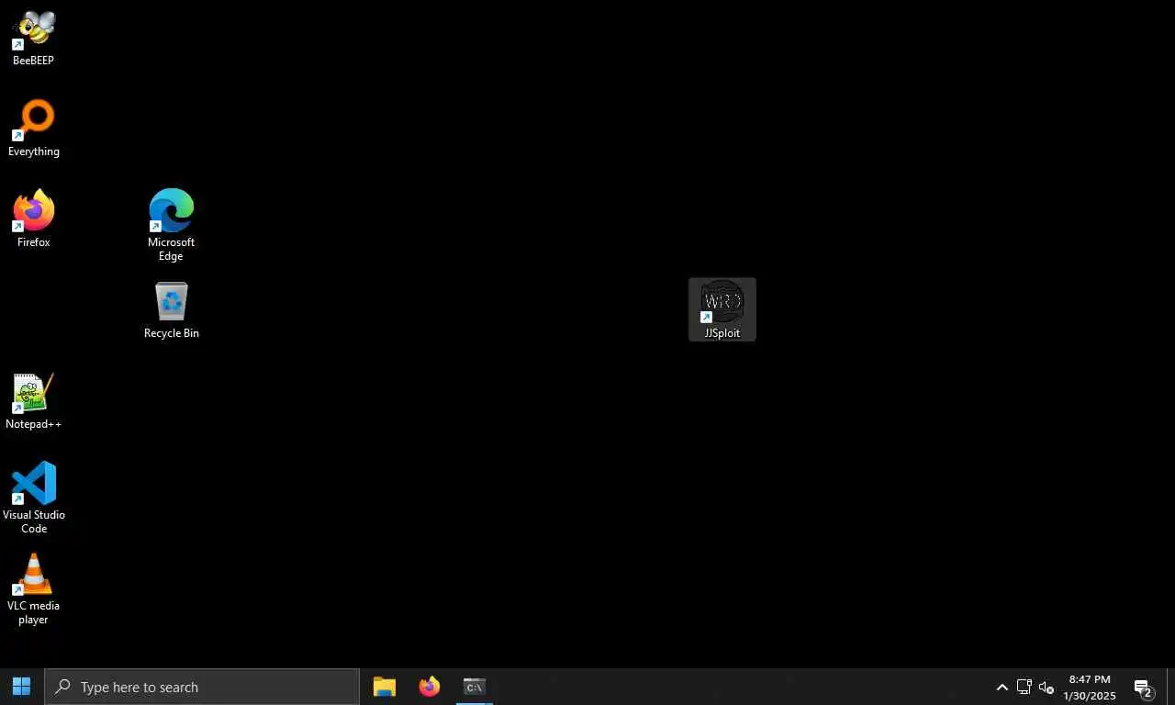
Task: Select the Everything search desktop icon
Action: [x=34, y=129]
